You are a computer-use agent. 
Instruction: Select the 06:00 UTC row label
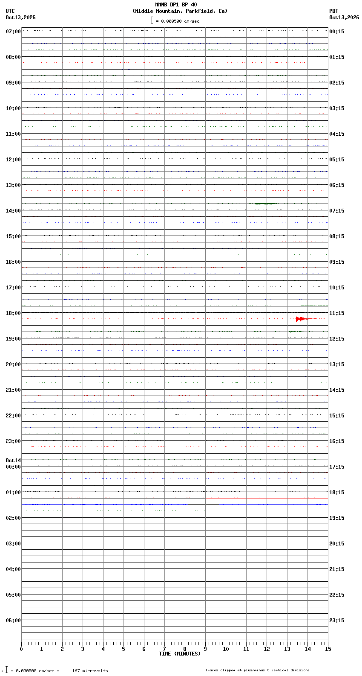point(13,621)
